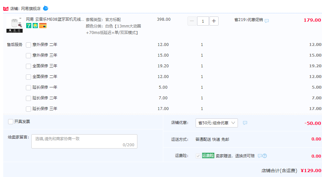Check 延长保修 三年 option
Screen dimensions: 322x177
click(x=28, y=109)
